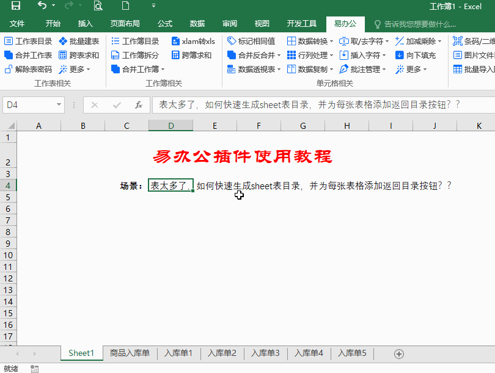Viewport: 495px width, 373px height.
Task: Click the Save icon in quick access toolbar
Action: pyautogui.click(x=15, y=5)
